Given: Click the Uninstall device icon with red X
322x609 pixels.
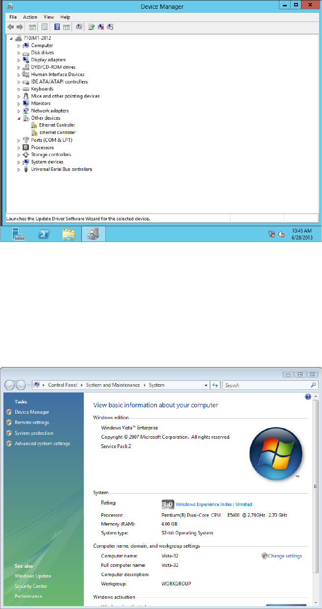Looking at the screenshot, I should (101, 27).
